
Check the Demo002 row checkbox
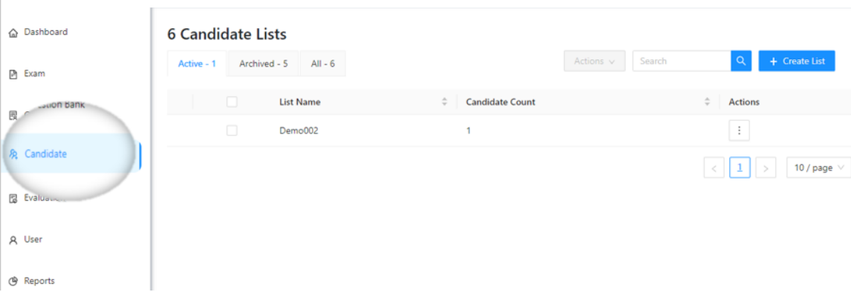tap(232, 130)
